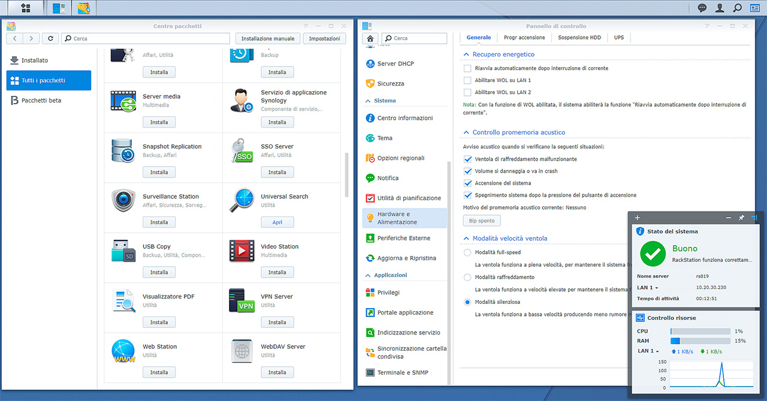767x401 pixels.
Task: Open the notifications chat bubble icon
Action: pyautogui.click(x=702, y=8)
